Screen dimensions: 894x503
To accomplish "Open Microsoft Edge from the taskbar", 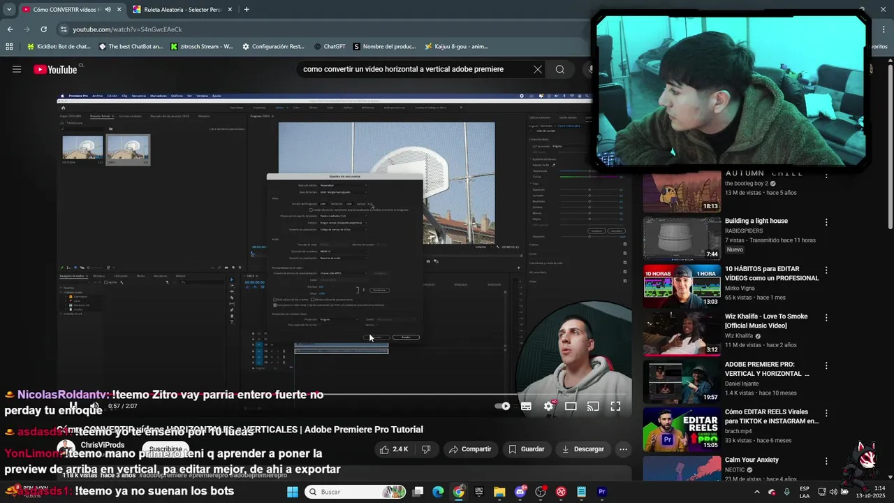I will 438,492.
